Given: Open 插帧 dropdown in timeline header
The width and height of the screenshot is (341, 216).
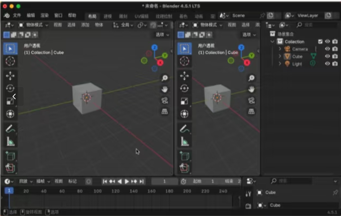Looking at the screenshot, I should coord(43,182).
